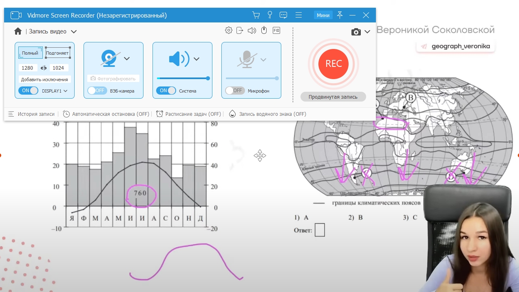
Task: Select Подгоняет custom region
Action: (x=57, y=53)
